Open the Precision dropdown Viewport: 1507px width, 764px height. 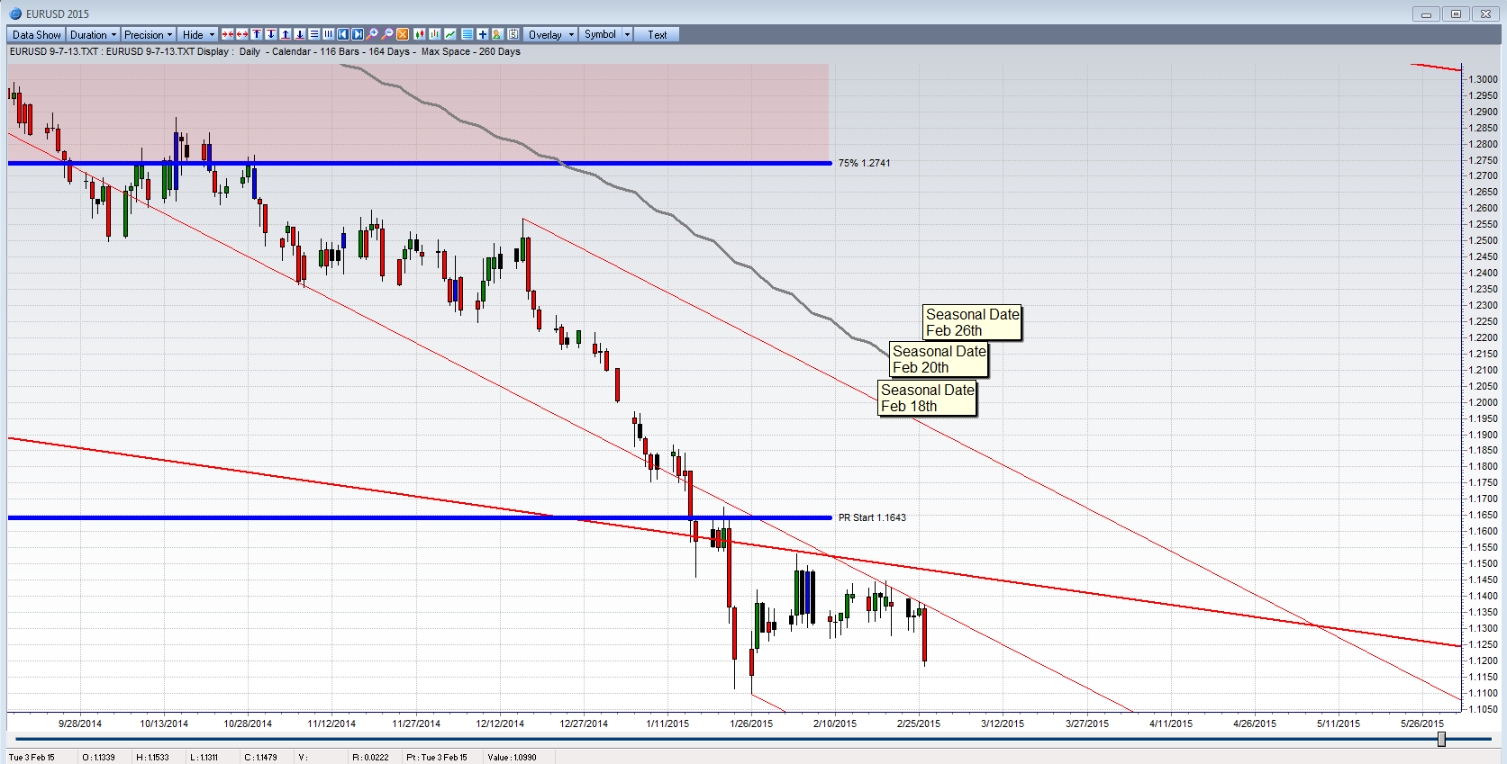pos(149,34)
